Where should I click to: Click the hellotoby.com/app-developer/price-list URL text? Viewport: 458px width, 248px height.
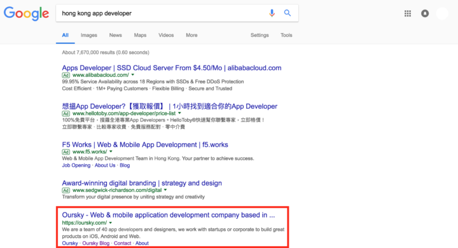[124, 113]
